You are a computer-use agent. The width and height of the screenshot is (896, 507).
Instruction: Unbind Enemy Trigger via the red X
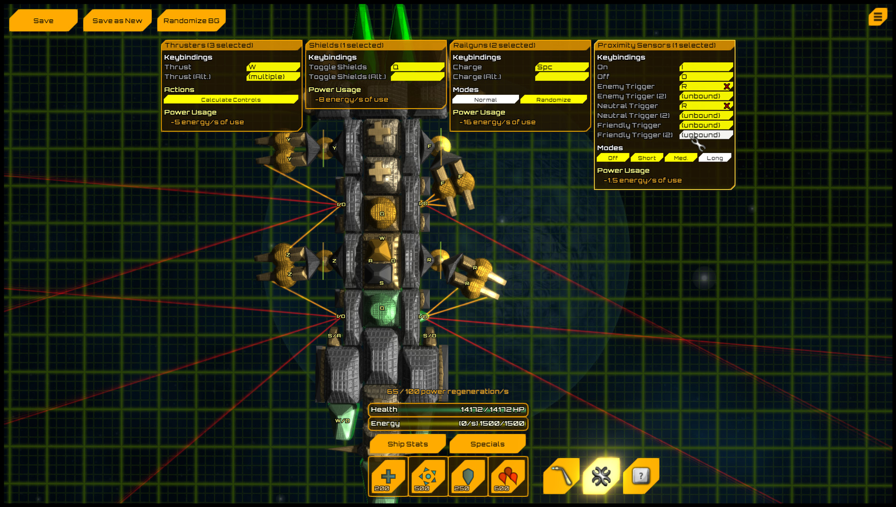[x=727, y=86]
